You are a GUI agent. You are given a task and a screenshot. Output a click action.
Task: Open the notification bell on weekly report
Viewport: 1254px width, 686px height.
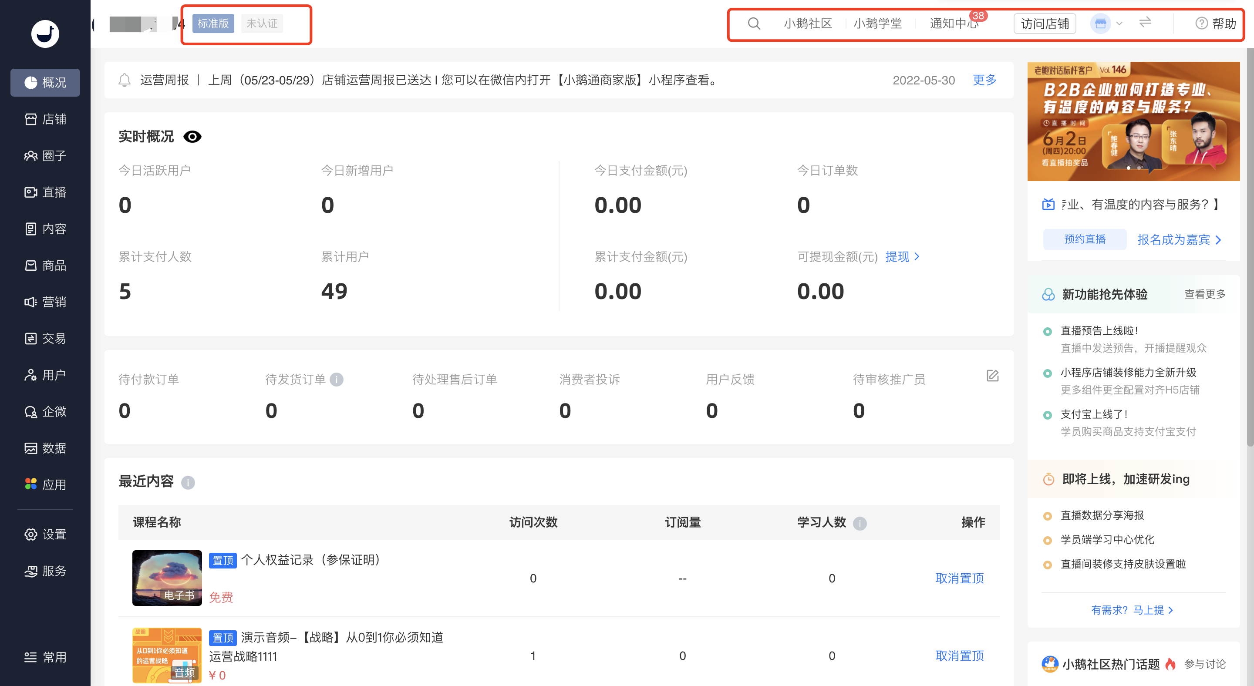[x=125, y=80]
